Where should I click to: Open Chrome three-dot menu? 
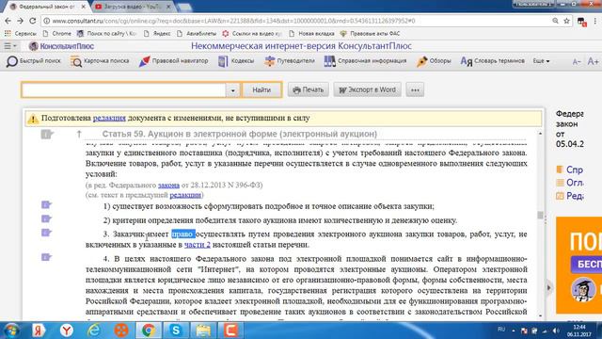pyautogui.click(x=595, y=21)
